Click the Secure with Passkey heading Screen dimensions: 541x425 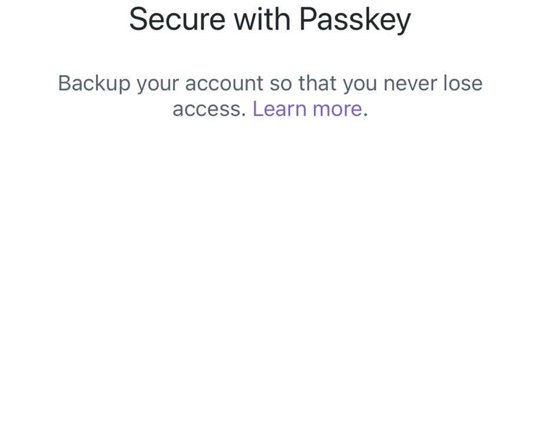(270, 19)
